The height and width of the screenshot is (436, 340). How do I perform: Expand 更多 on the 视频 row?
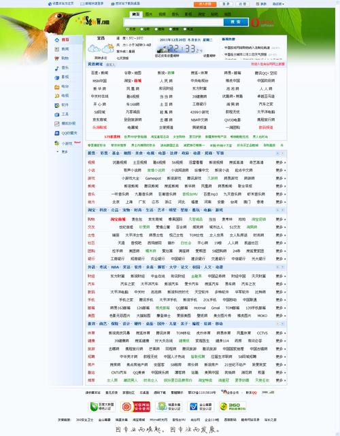280,162
